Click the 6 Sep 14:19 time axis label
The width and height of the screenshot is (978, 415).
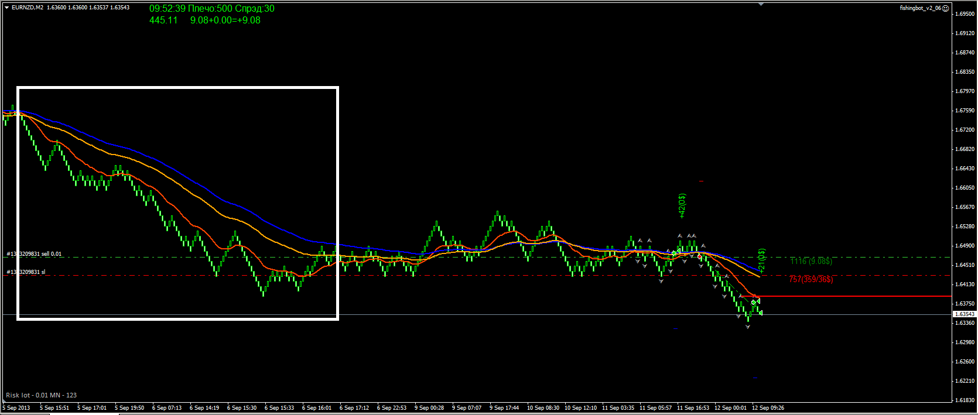coord(204,407)
